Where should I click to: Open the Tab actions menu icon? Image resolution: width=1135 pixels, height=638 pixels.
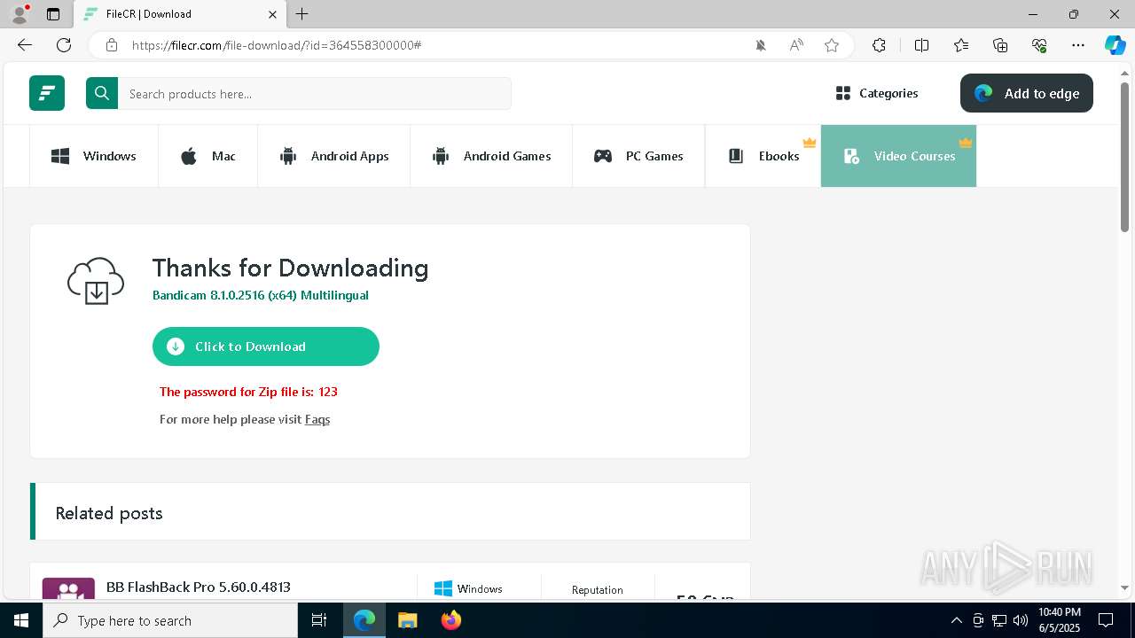[53, 14]
